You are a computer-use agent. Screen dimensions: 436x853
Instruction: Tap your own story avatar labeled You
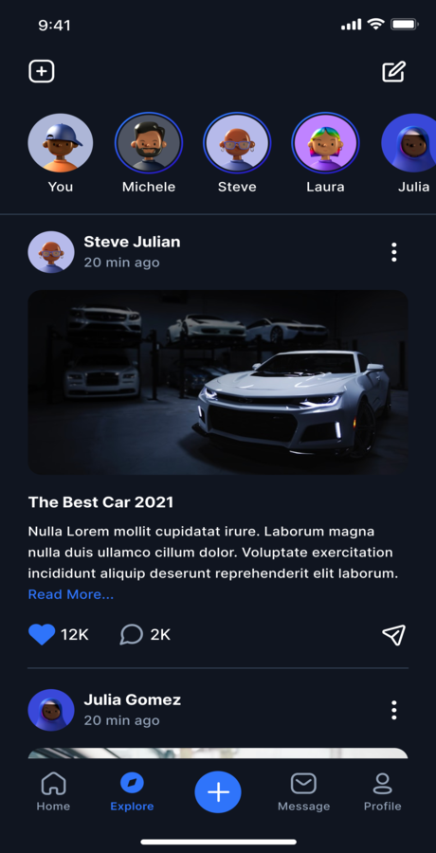(61, 143)
